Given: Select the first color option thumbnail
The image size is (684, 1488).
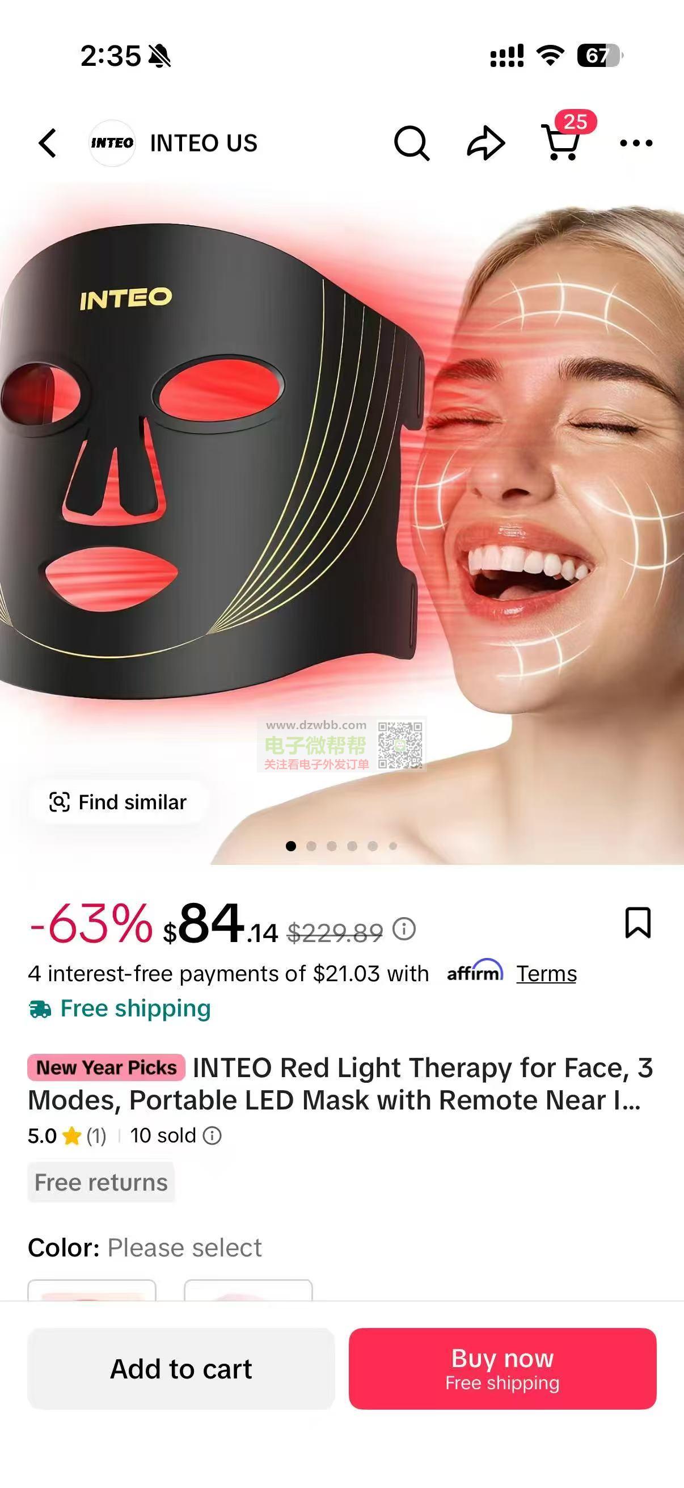Looking at the screenshot, I should click(92, 1290).
